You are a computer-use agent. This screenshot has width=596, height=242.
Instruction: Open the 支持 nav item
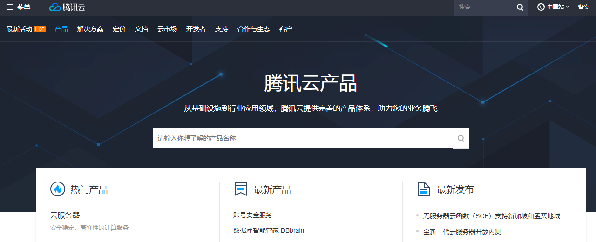222,29
